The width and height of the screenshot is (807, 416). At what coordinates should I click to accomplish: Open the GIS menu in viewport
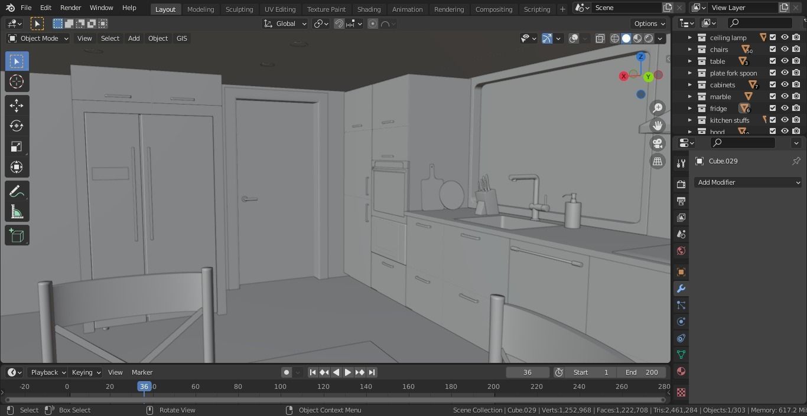point(181,38)
